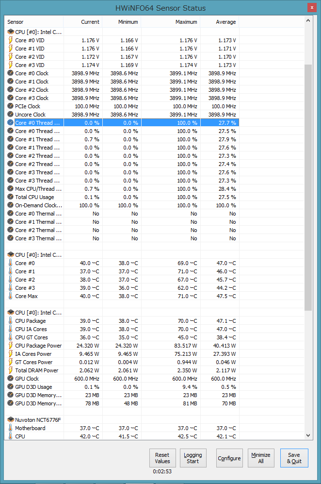
Task: Click the icon next to Uncore Clock
Action: (11, 115)
